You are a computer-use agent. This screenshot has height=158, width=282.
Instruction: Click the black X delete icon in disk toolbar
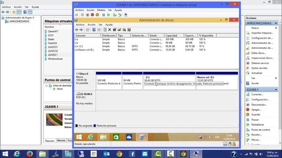click(110, 30)
